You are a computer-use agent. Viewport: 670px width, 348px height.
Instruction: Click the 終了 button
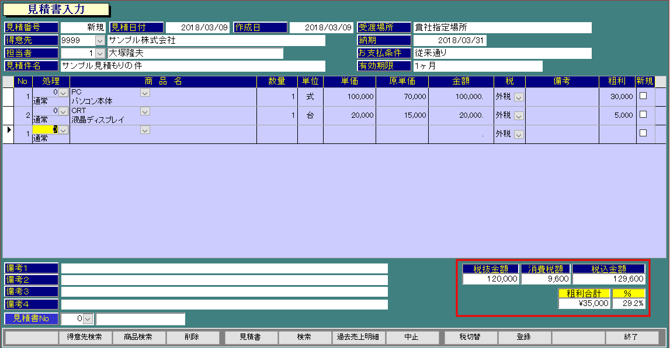pyautogui.click(x=631, y=337)
